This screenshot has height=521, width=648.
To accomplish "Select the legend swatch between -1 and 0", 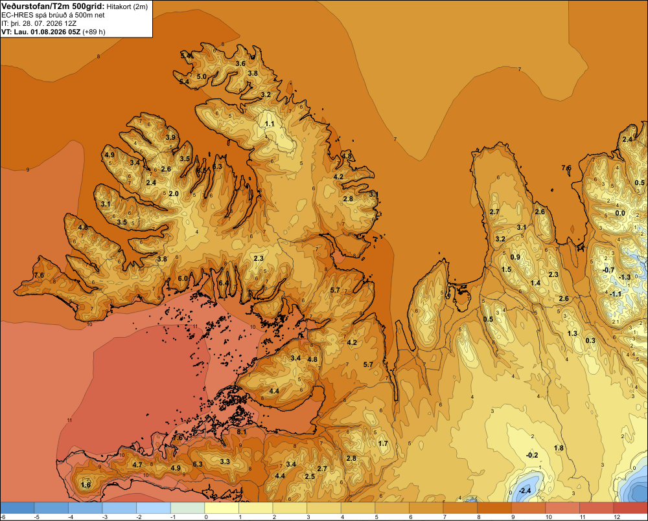I will click(x=187, y=507).
